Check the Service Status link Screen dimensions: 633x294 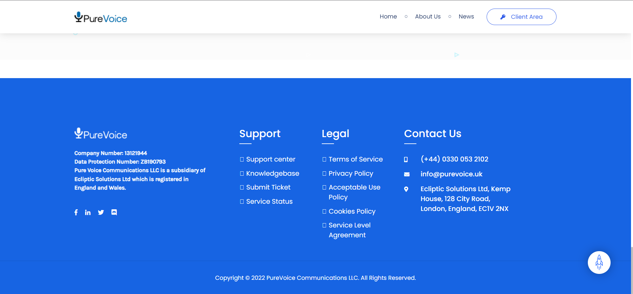[269, 202]
